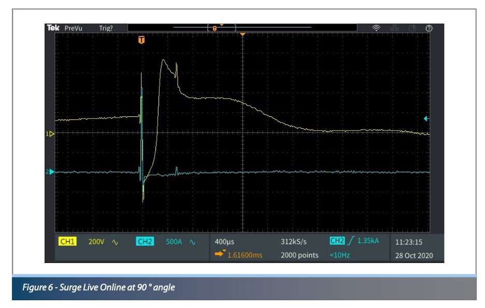Click the Trig? trigger status label

[106, 27]
